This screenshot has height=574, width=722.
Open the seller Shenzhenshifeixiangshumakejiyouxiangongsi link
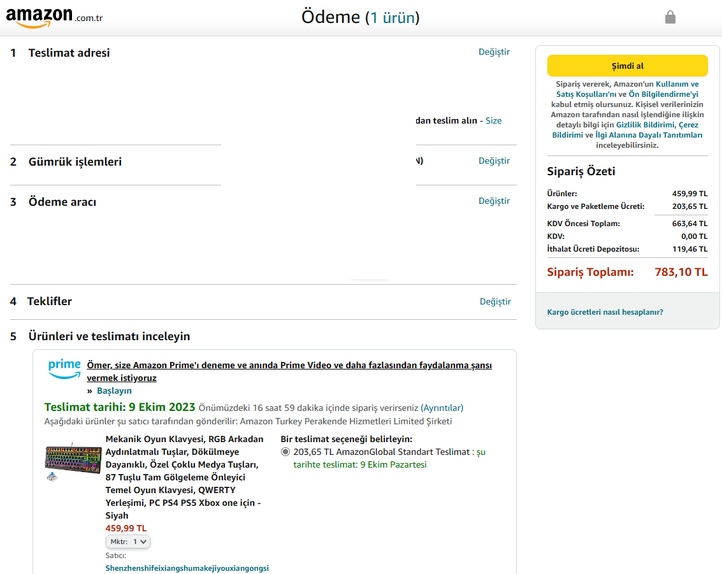(x=187, y=568)
